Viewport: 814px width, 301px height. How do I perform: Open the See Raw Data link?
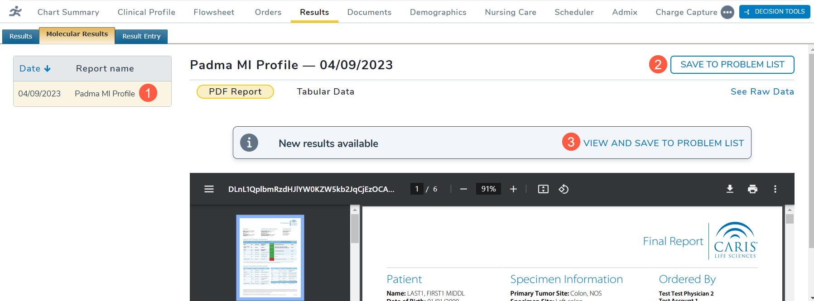(x=762, y=91)
